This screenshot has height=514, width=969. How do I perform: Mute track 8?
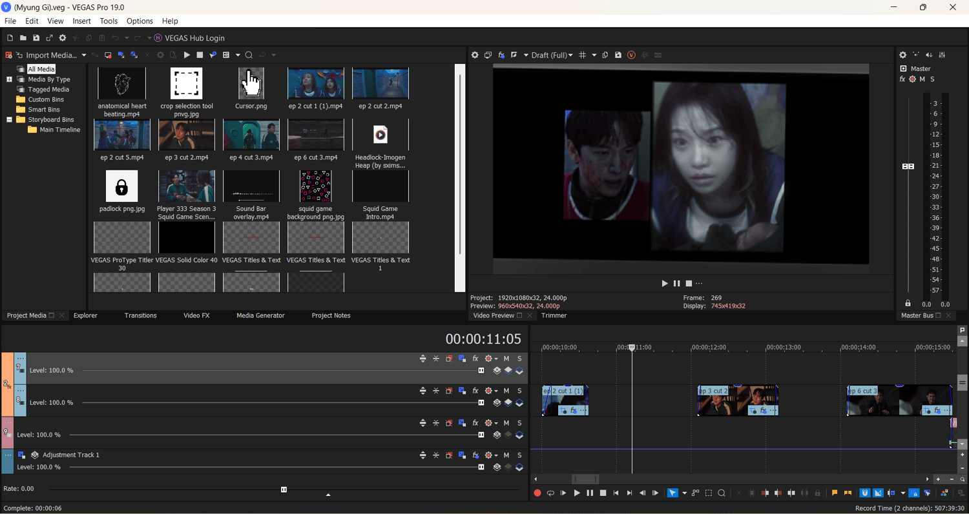tap(506, 391)
